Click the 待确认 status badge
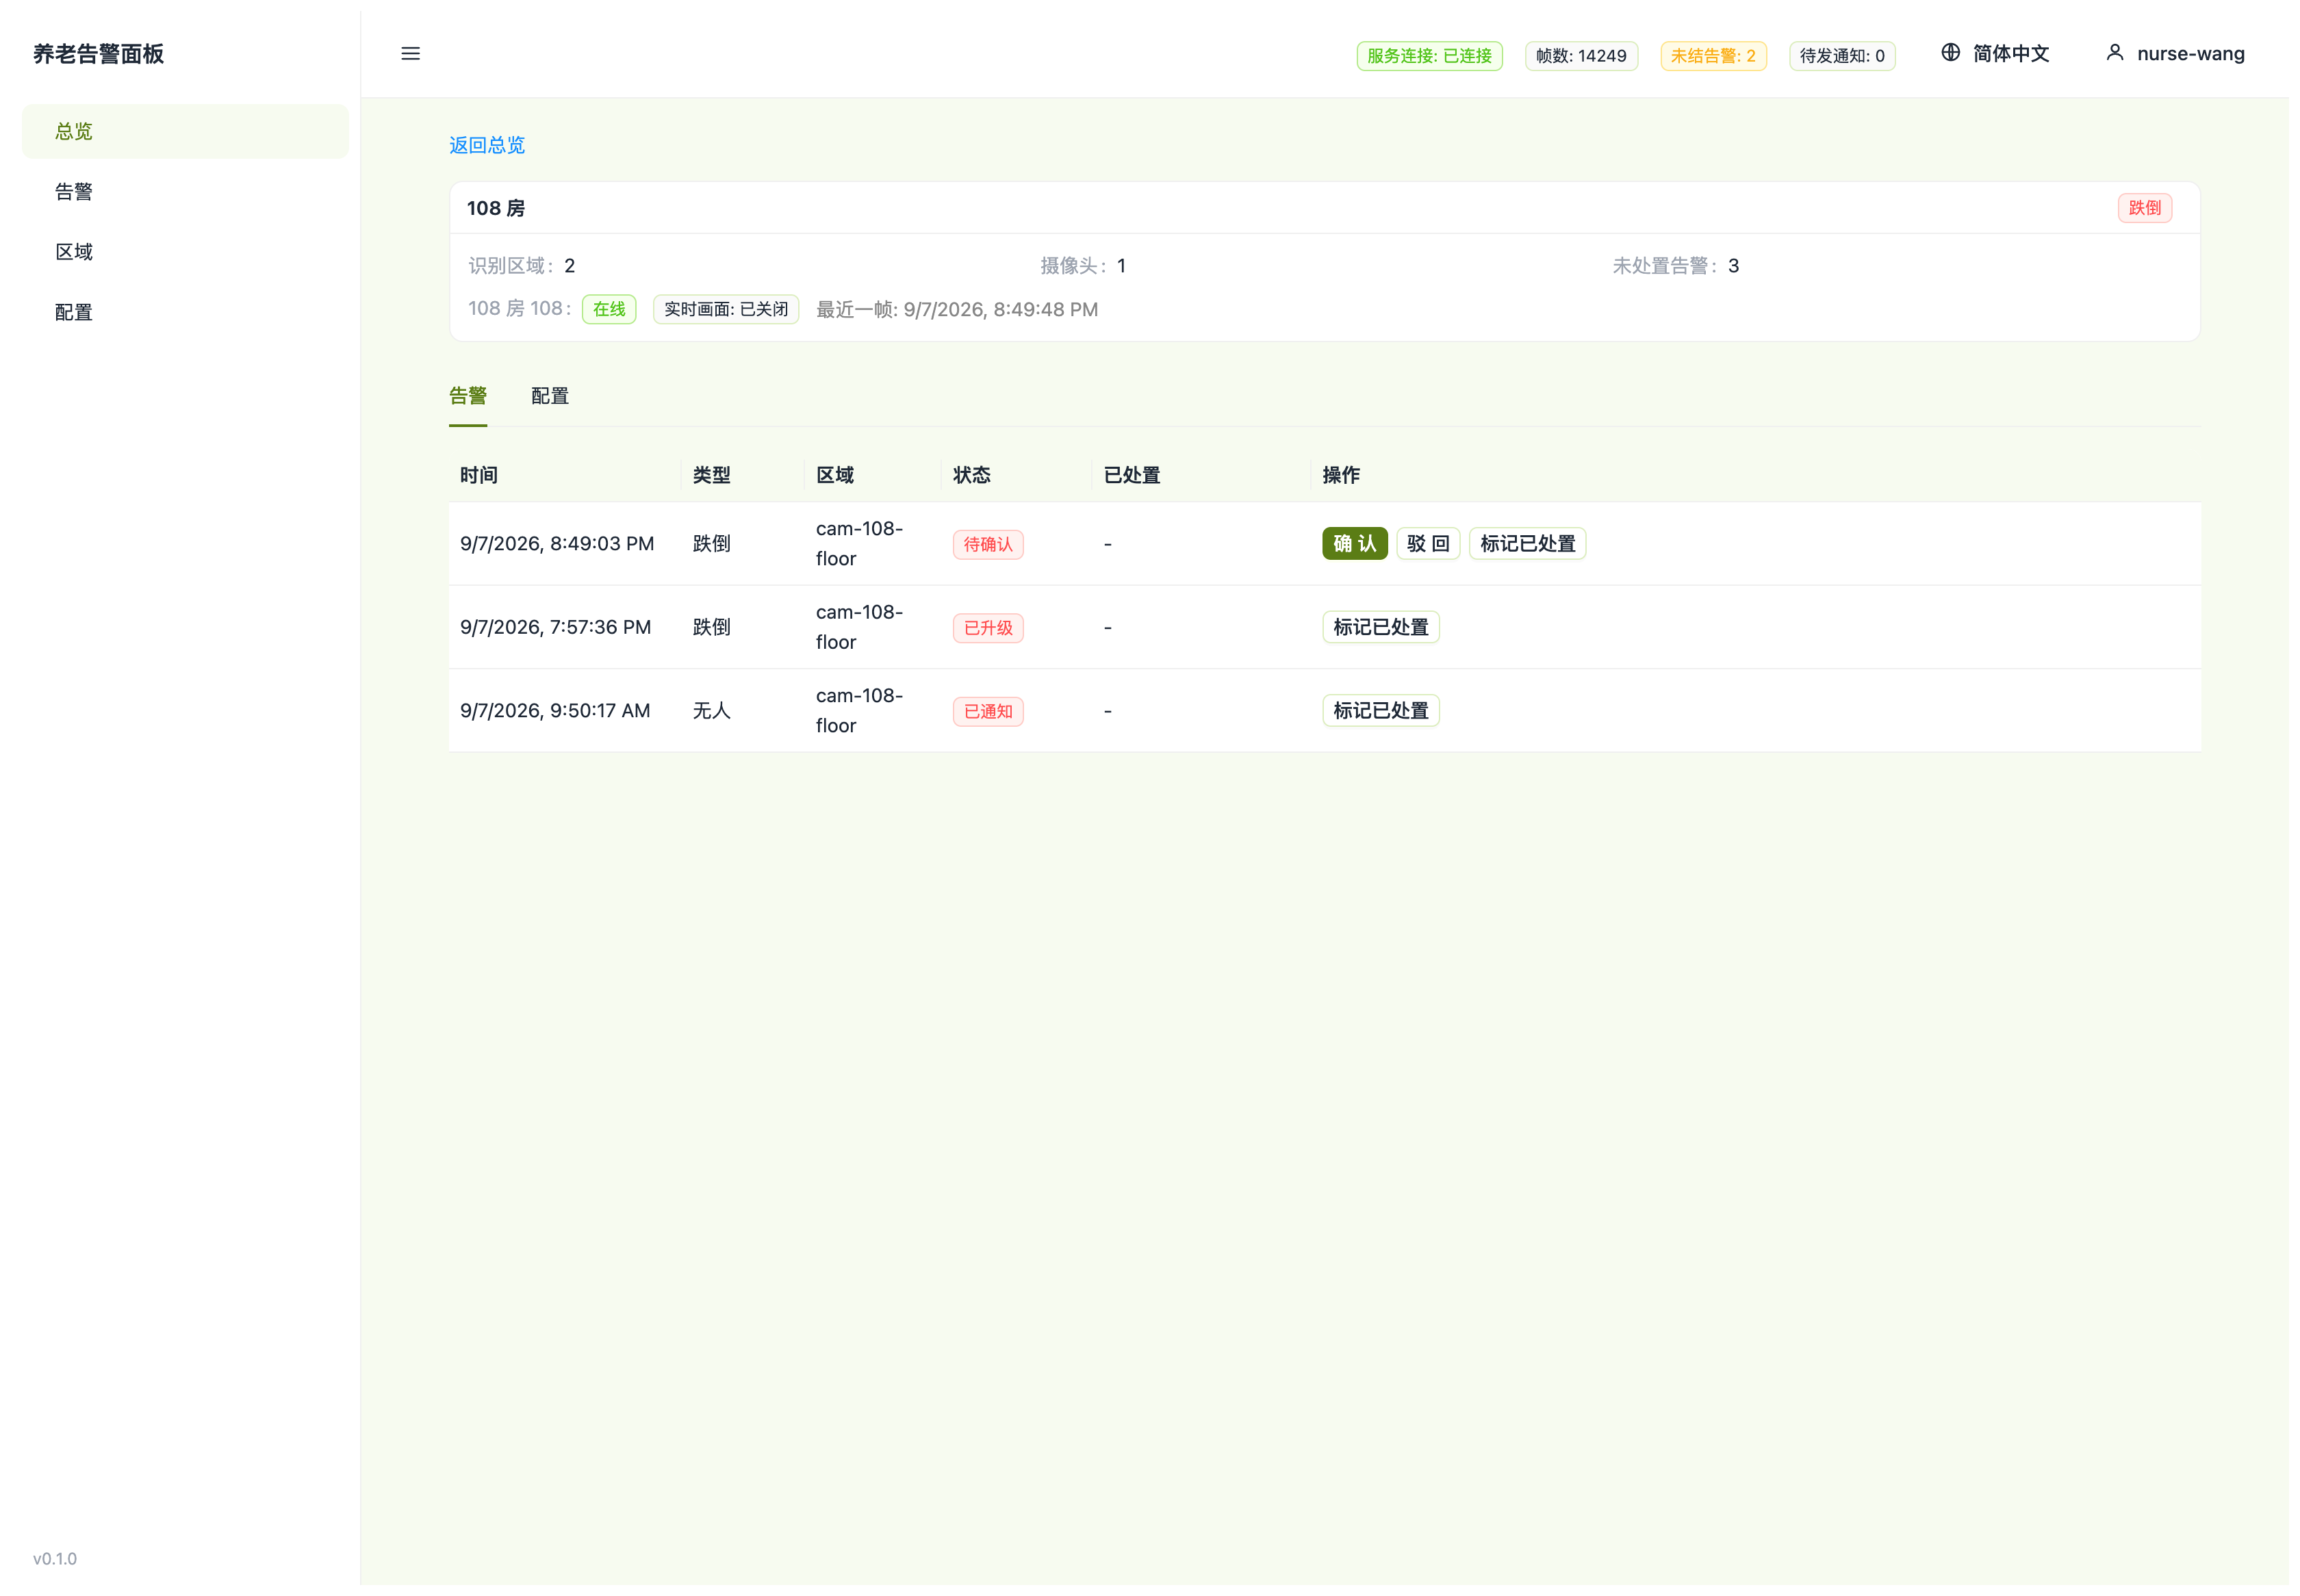 click(x=988, y=545)
